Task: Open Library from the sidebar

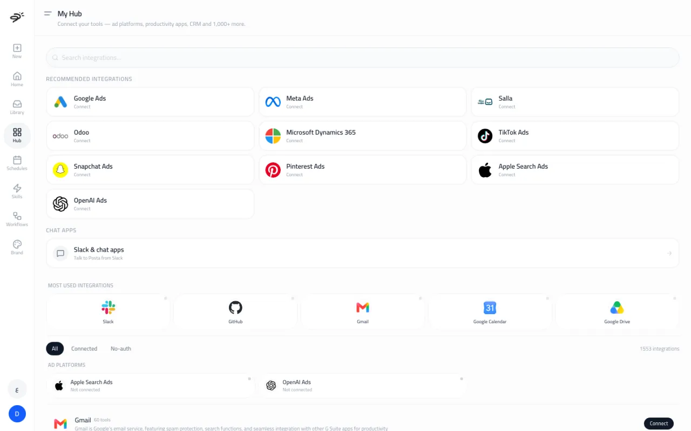Action: click(17, 107)
